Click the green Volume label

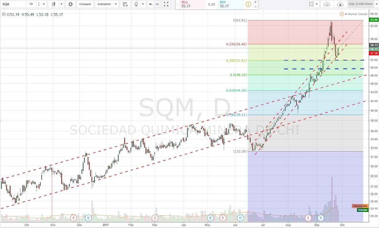pos(363,210)
